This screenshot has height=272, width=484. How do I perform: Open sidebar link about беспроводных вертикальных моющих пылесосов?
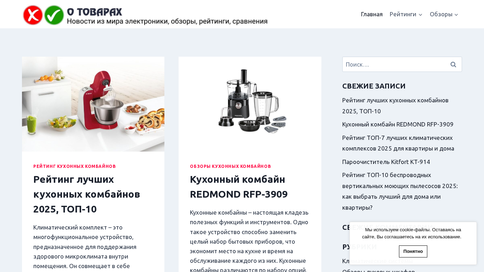point(400,191)
